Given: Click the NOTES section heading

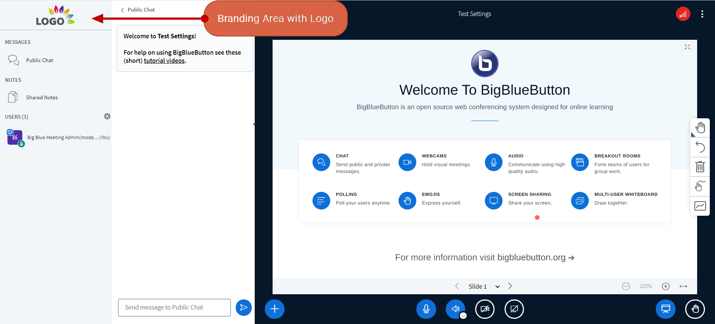Looking at the screenshot, I should (13, 80).
